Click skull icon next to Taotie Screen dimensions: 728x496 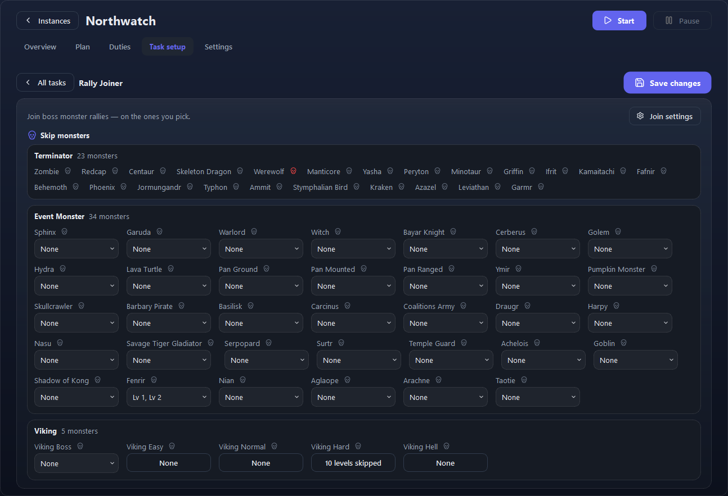[x=524, y=380]
